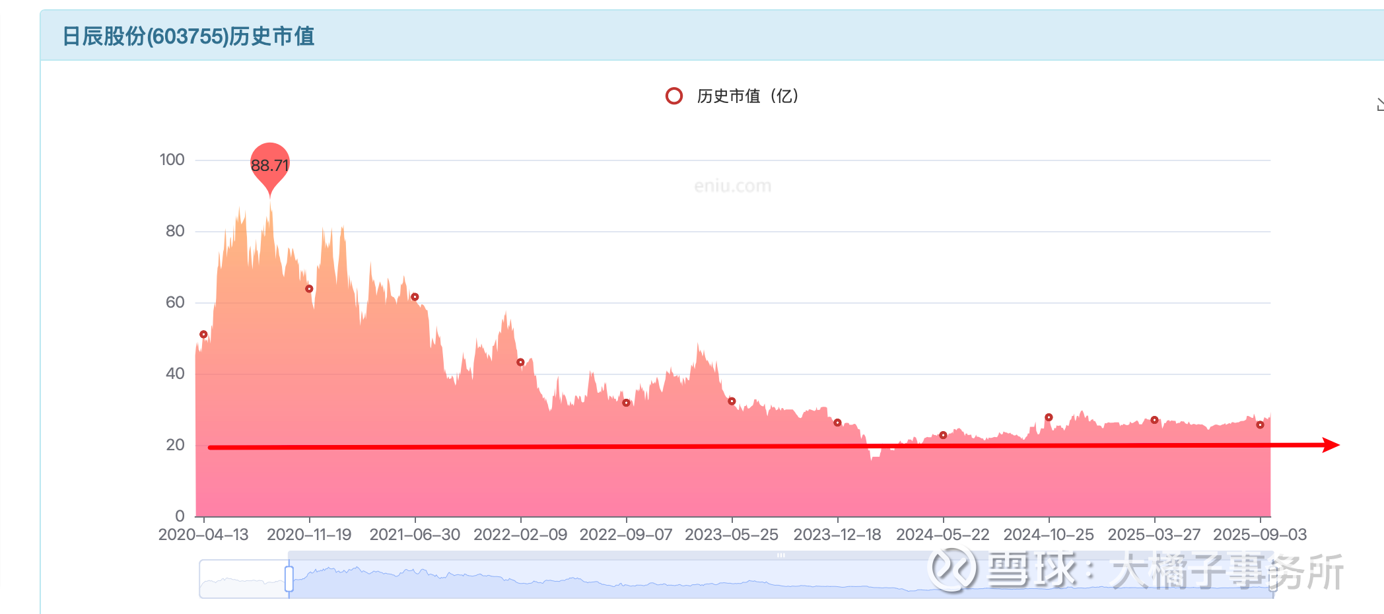Screen dimensions: 1384x614
Task: Click the x-axis date 2022-02-09
Action: [x=520, y=535]
